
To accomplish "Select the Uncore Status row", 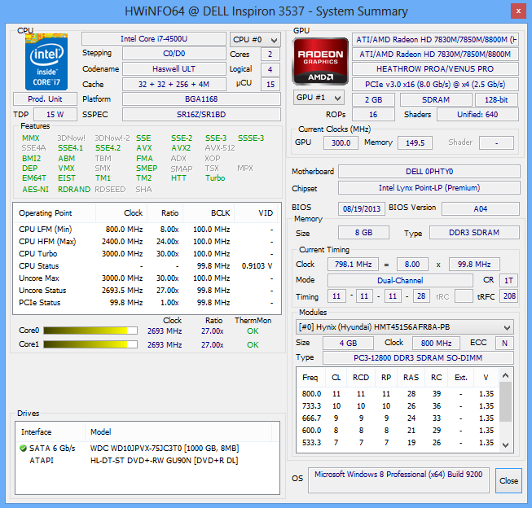I will click(x=146, y=291).
